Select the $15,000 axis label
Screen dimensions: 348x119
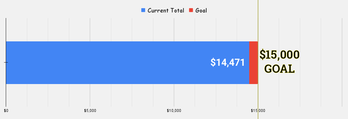click(258, 111)
